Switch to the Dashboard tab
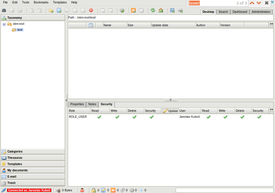This screenshot has height=193, width=275. [240, 12]
